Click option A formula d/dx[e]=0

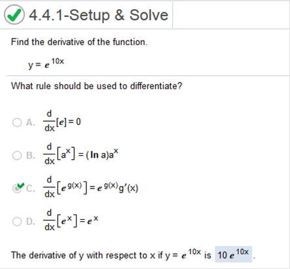coord(62,121)
